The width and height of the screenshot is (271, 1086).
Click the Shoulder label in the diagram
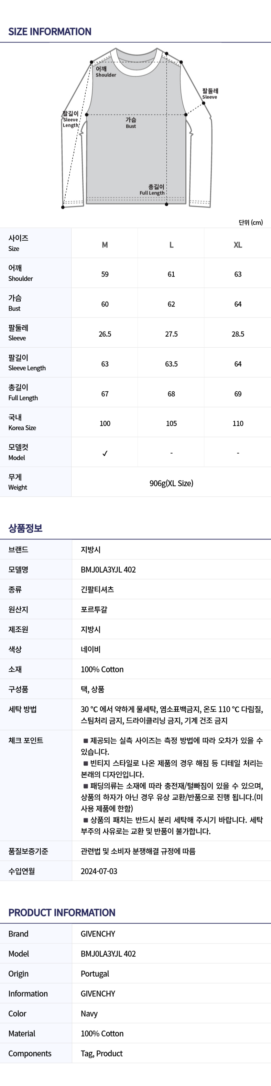(105, 72)
